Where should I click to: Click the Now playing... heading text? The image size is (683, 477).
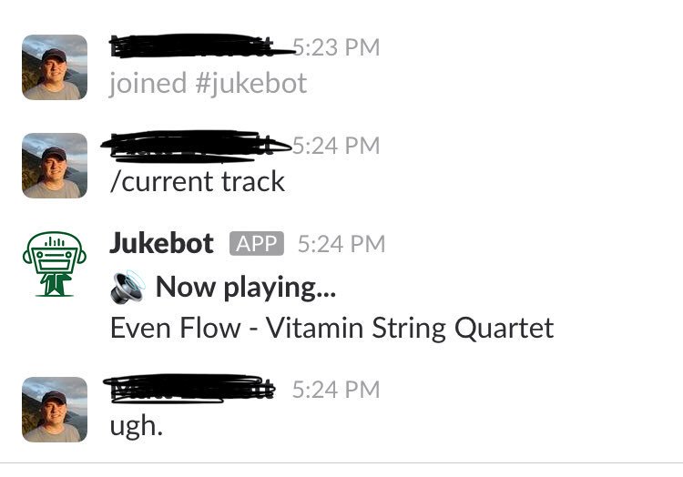pyautogui.click(x=246, y=287)
